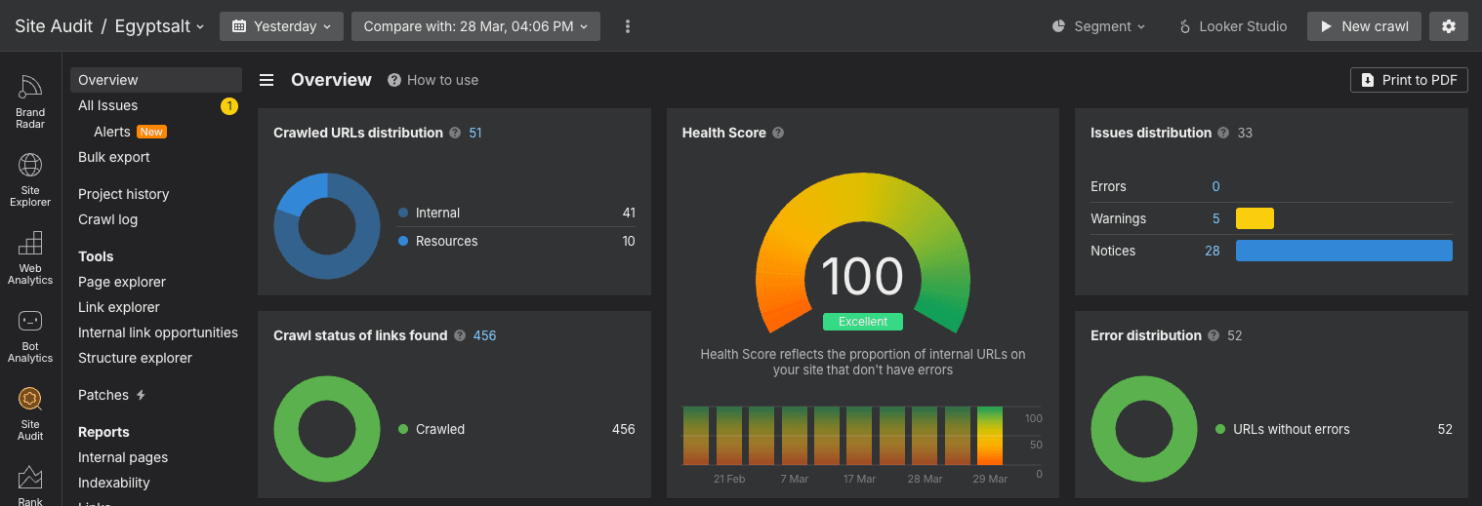Open the Yesterday date dropdown
The width and height of the screenshot is (1482, 506).
(281, 26)
